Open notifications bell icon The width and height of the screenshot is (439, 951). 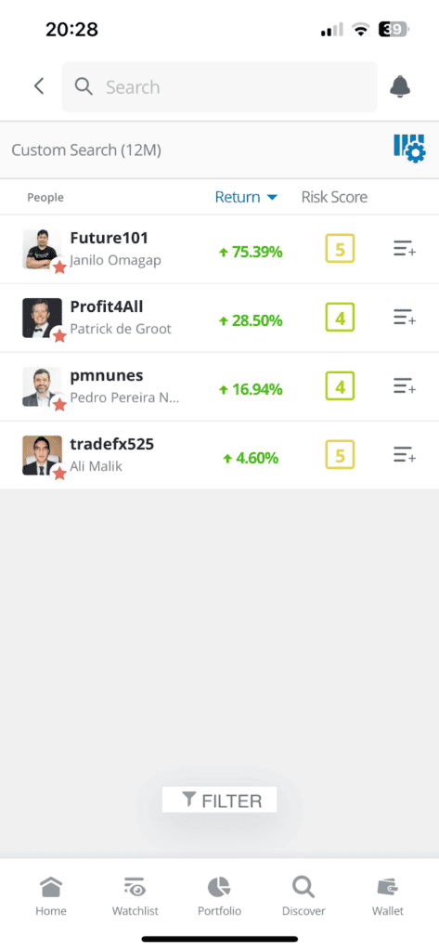(x=400, y=86)
